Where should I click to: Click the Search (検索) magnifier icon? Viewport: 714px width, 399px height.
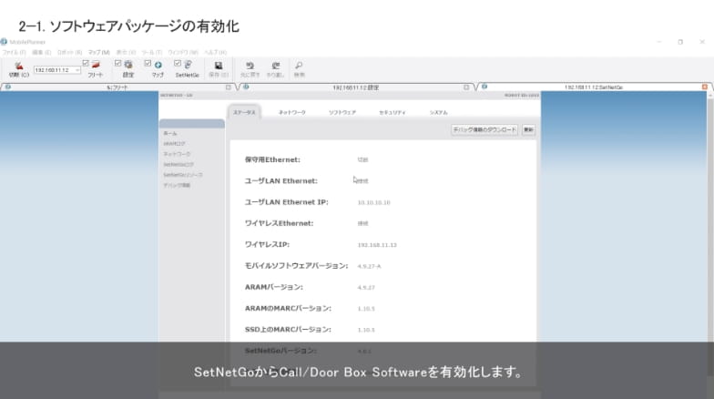pos(299,66)
